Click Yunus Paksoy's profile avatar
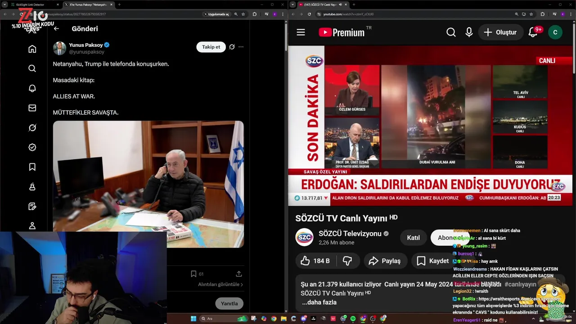 coord(59,48)
